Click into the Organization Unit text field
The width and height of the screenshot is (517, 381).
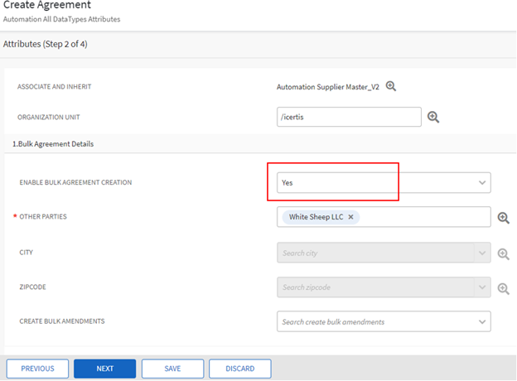tap(348, 117)
